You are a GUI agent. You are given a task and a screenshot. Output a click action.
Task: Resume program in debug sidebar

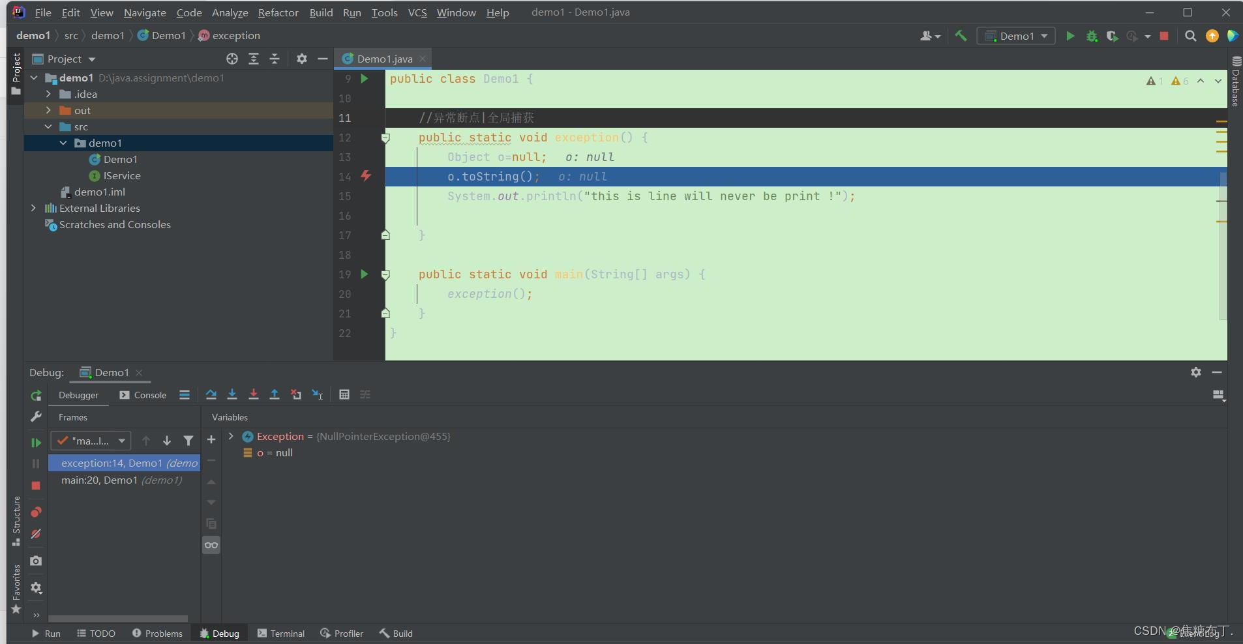[x=36, y=443]
